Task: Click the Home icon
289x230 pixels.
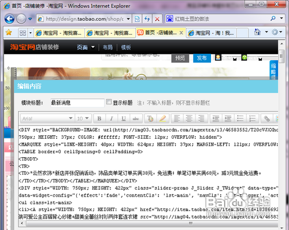Action: [x=257, y=32]
